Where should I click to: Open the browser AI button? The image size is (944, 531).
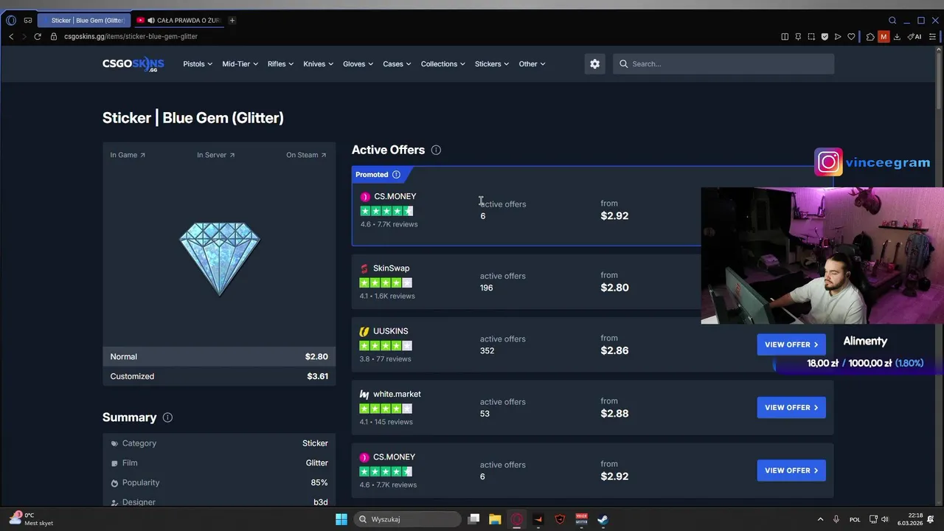point(914,36)
